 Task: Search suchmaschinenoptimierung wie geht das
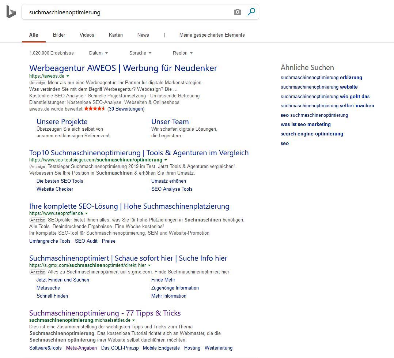click(325, 96)
